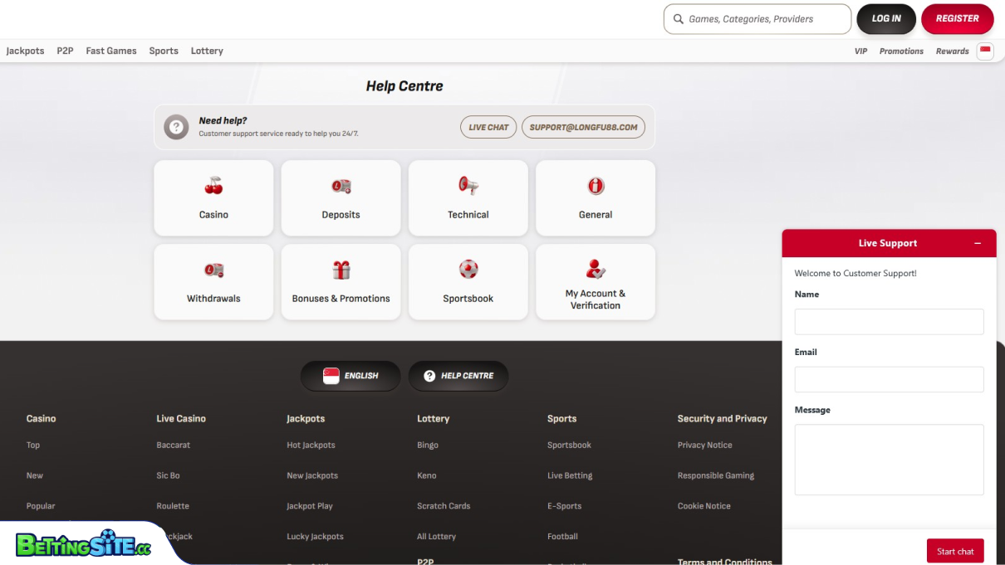
Task: Go to Fast Games menu item
Action: [111, 51]
